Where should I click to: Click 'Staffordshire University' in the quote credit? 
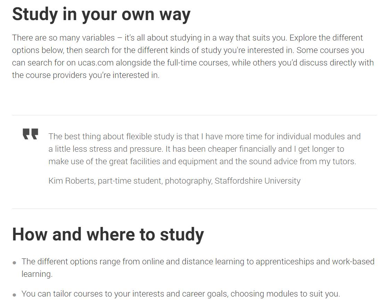tap(257, 181)
